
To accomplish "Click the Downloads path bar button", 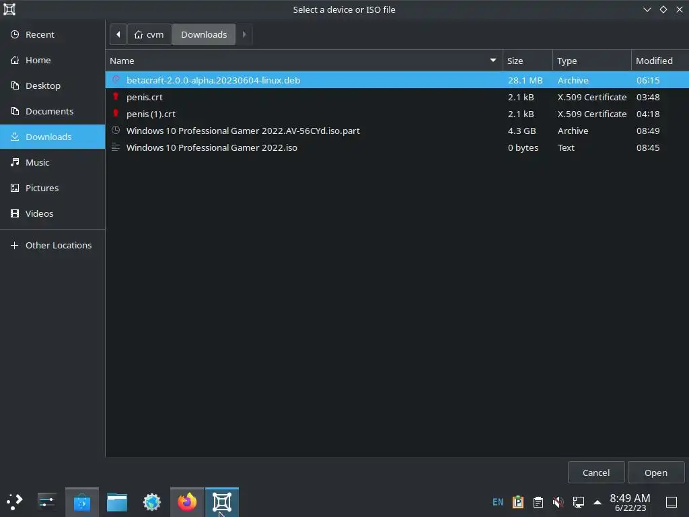I will coord(204,34).
